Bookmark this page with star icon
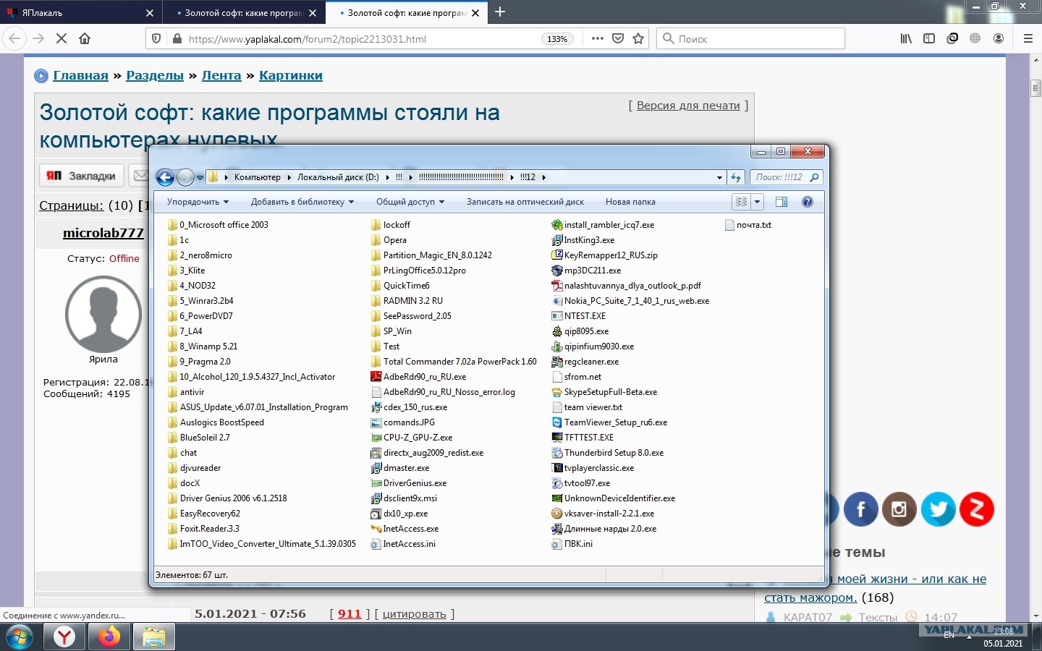1042x651 pixels. pos(638,39)
